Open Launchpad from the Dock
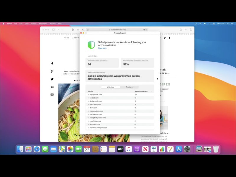 tap(28, 149)
